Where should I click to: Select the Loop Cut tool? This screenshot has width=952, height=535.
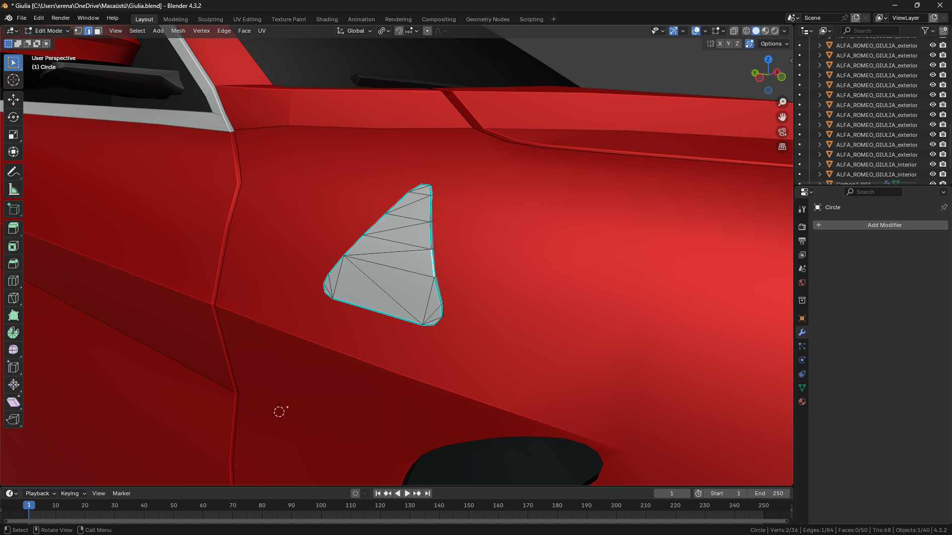click(x=13, y=281)
